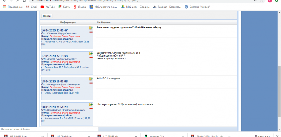Image resolution: width=281 pixels, height=137 pixels.
Task: Click message text 'Здравствуйте, Саликов Асылхан АиУ-18-5'
Action: [x=119, y=53]
